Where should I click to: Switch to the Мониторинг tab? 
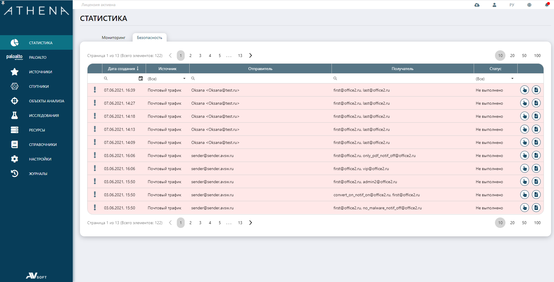pos(113,38)
